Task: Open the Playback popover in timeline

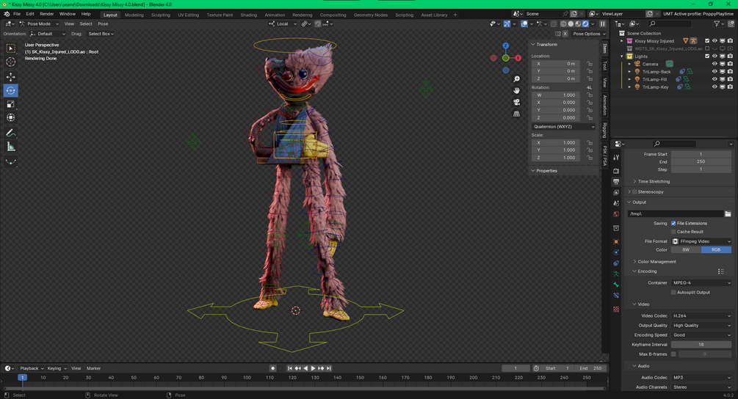Action: [32, 368]
